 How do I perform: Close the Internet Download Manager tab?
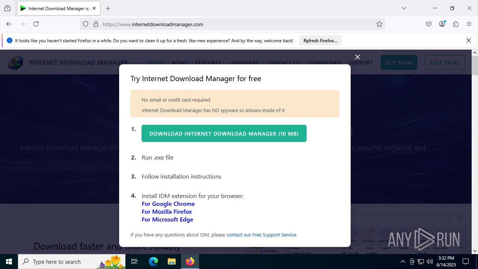(94, 8)
